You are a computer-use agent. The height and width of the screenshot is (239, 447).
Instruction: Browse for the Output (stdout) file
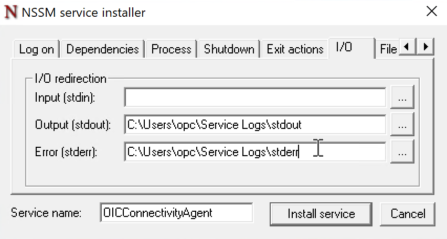[x=402, y=125]
